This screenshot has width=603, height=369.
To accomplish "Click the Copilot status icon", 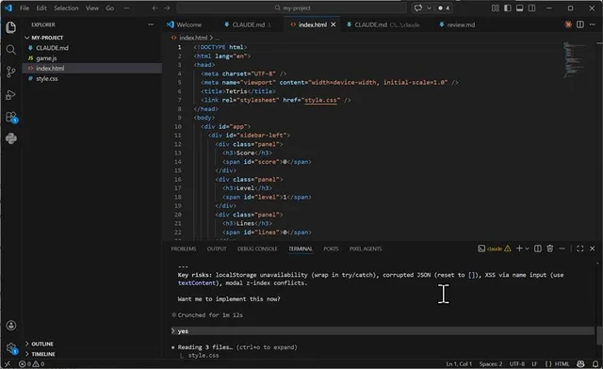I will (x=580, y=363).
